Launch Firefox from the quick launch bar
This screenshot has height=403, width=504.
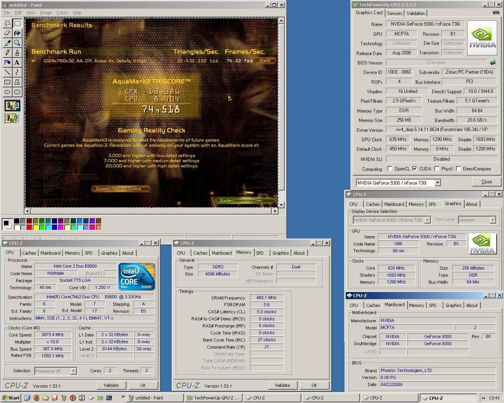pos(36,397)
